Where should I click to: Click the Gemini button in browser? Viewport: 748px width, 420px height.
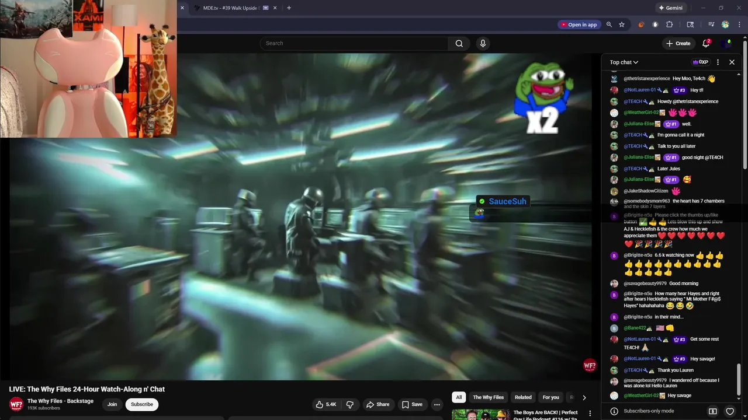point(670,8)
